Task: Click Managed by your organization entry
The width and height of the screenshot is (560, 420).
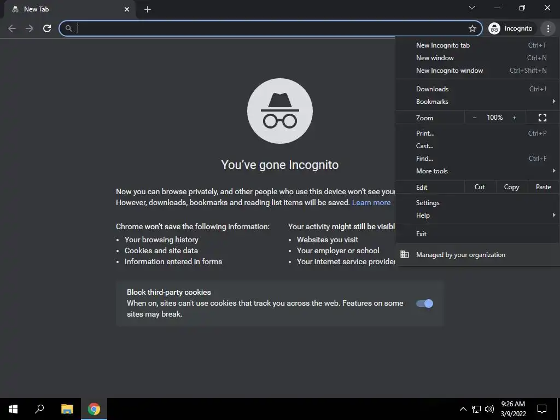Action: (477, 255)
